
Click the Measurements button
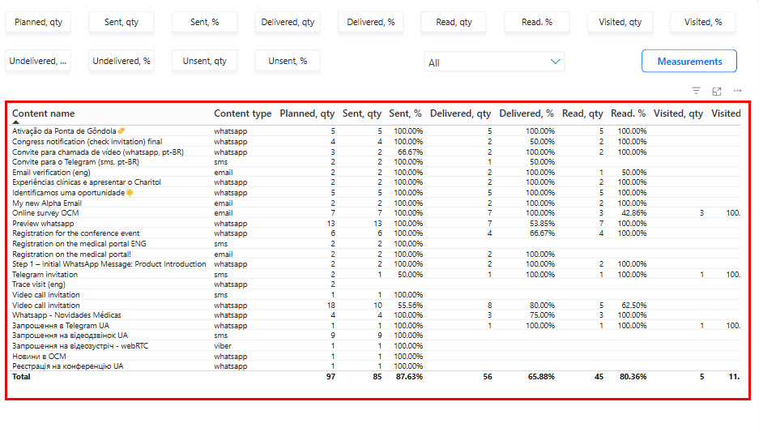pos(689,61)
